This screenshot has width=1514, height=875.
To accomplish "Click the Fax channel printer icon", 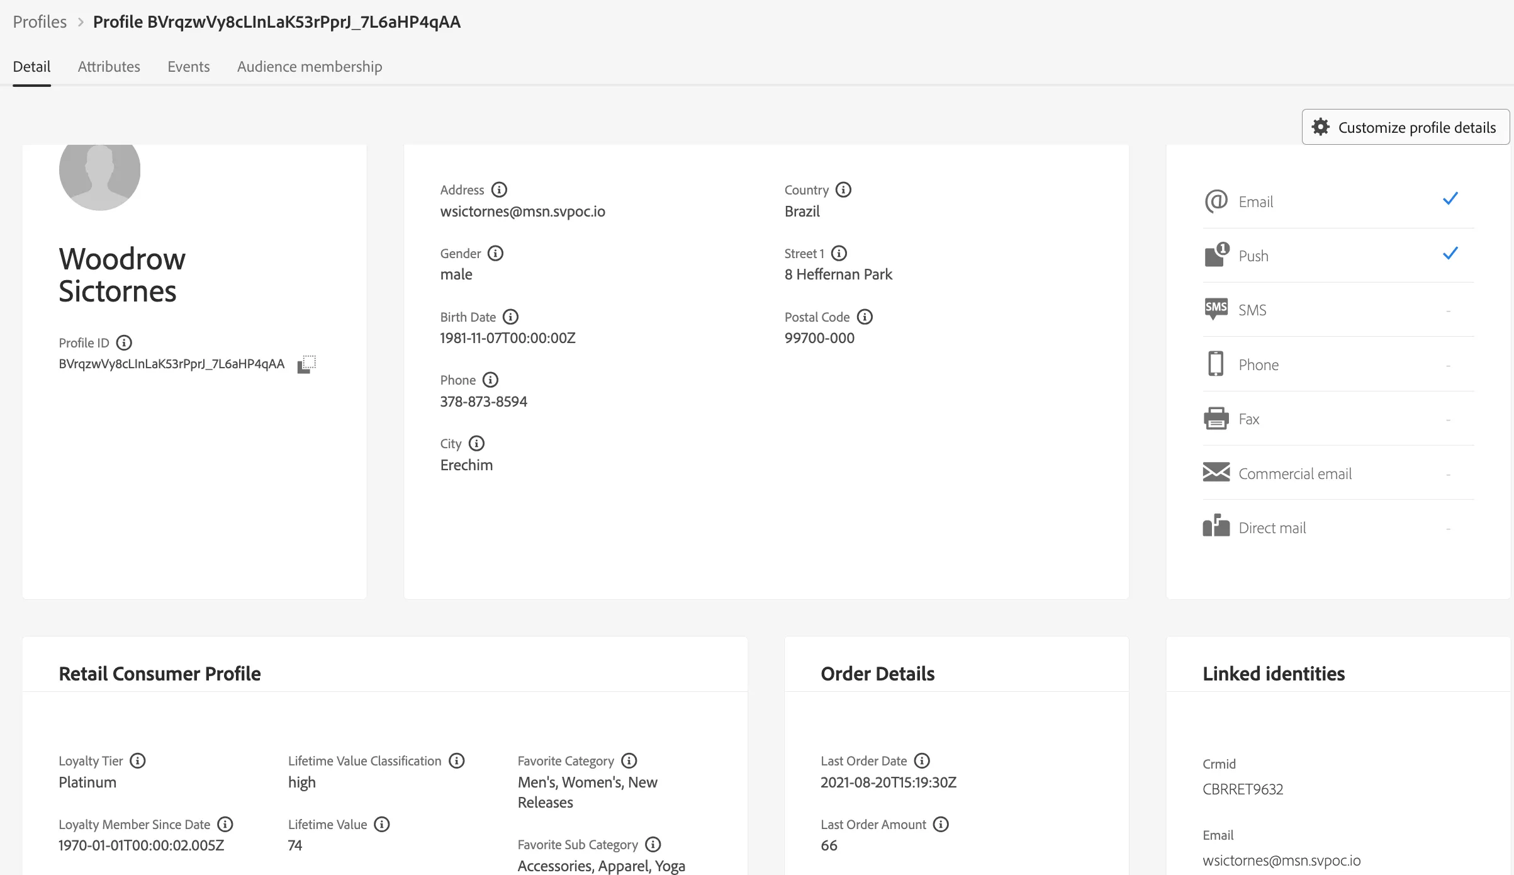I will pos(1216,418).
